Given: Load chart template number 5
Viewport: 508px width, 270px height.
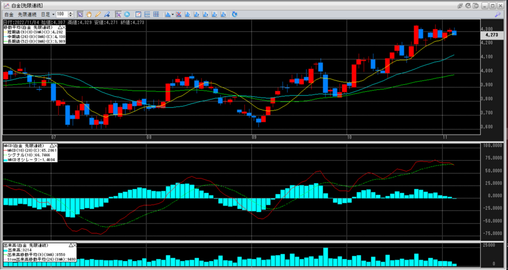Looking at the screenshot, I should click(223, 14).
